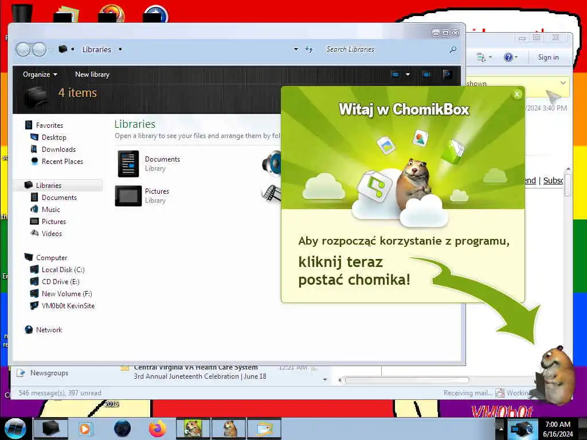This screenshot has height=440, width=587.
Task: Toggle the preview pane icon in toolbar
Action: tap(426, 74)
